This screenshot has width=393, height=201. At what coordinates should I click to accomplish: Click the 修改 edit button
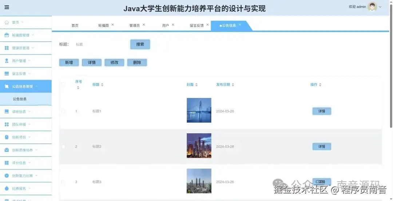click(x=114, y=63)
